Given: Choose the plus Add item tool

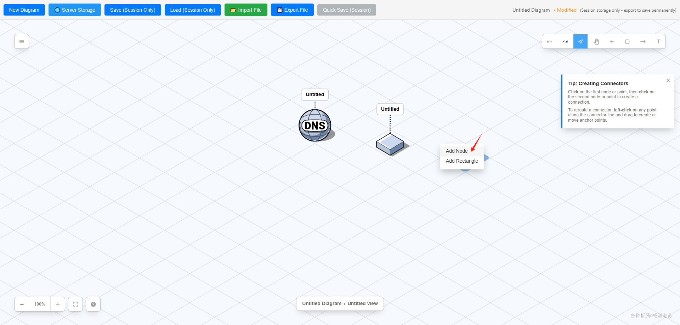Looking at the screenshot, I should (x=612, y=41).
